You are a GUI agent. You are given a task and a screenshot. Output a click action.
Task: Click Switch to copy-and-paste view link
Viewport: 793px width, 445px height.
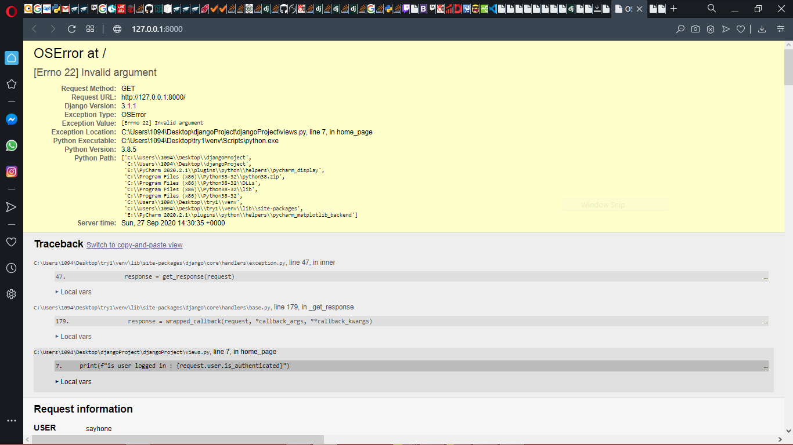pyautogui.click(x=134, y=245)
